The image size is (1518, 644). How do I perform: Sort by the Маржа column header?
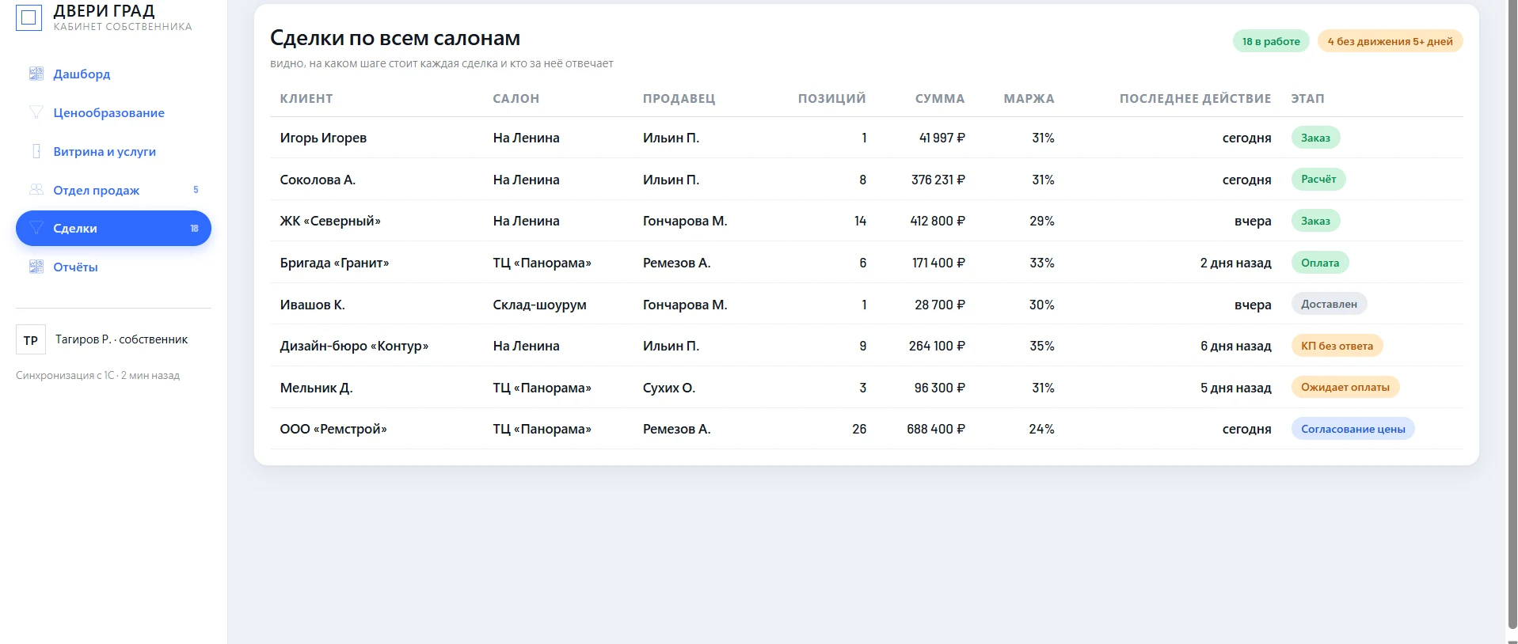coord(1029,99)
